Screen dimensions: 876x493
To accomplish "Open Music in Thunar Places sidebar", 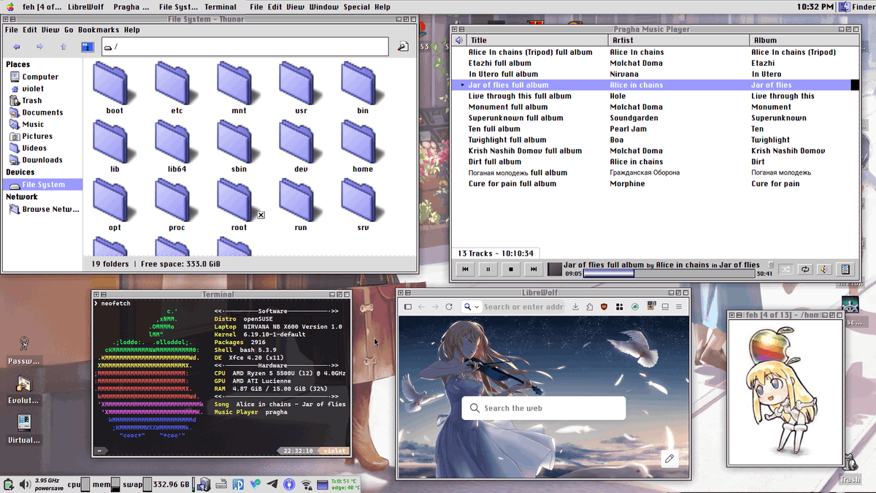I will (33, 124).
